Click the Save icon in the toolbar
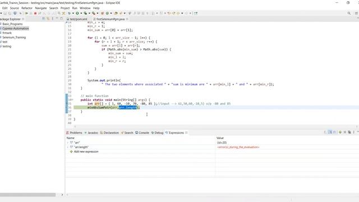 [x=5, y=13]
